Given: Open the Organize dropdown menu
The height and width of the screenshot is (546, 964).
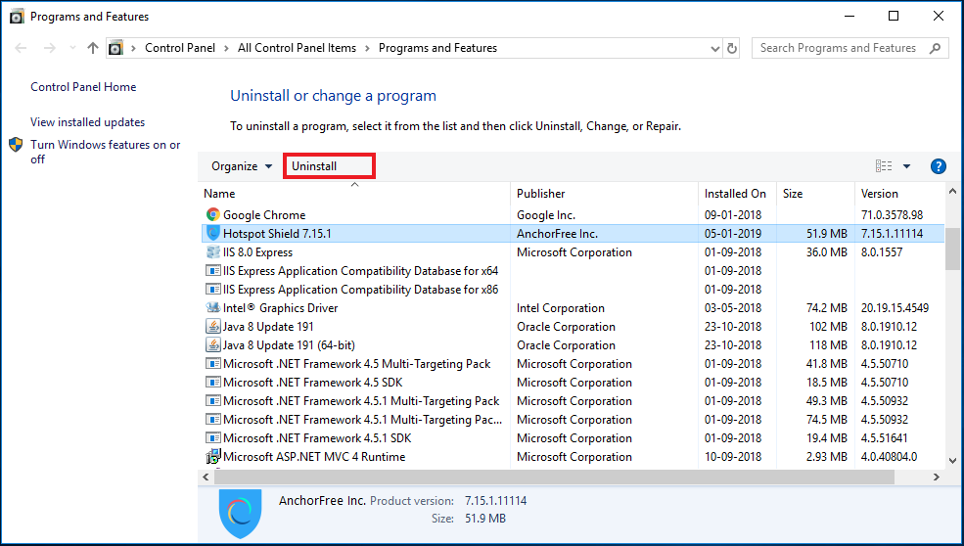Looking at the screenshot, I should click(x=242, y=166).
